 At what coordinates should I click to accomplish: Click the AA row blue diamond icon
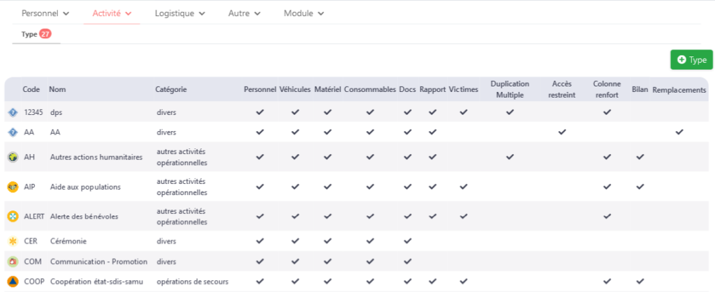tap(13, 132)
